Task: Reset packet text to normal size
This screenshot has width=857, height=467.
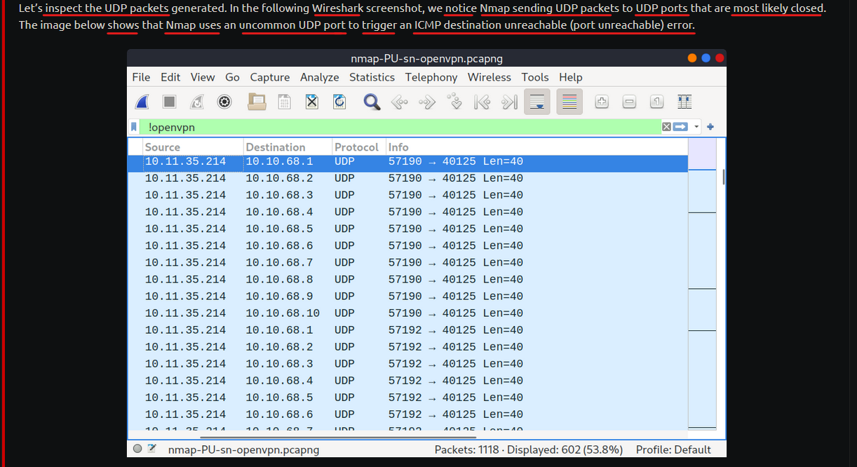Action: coord(656,102)
